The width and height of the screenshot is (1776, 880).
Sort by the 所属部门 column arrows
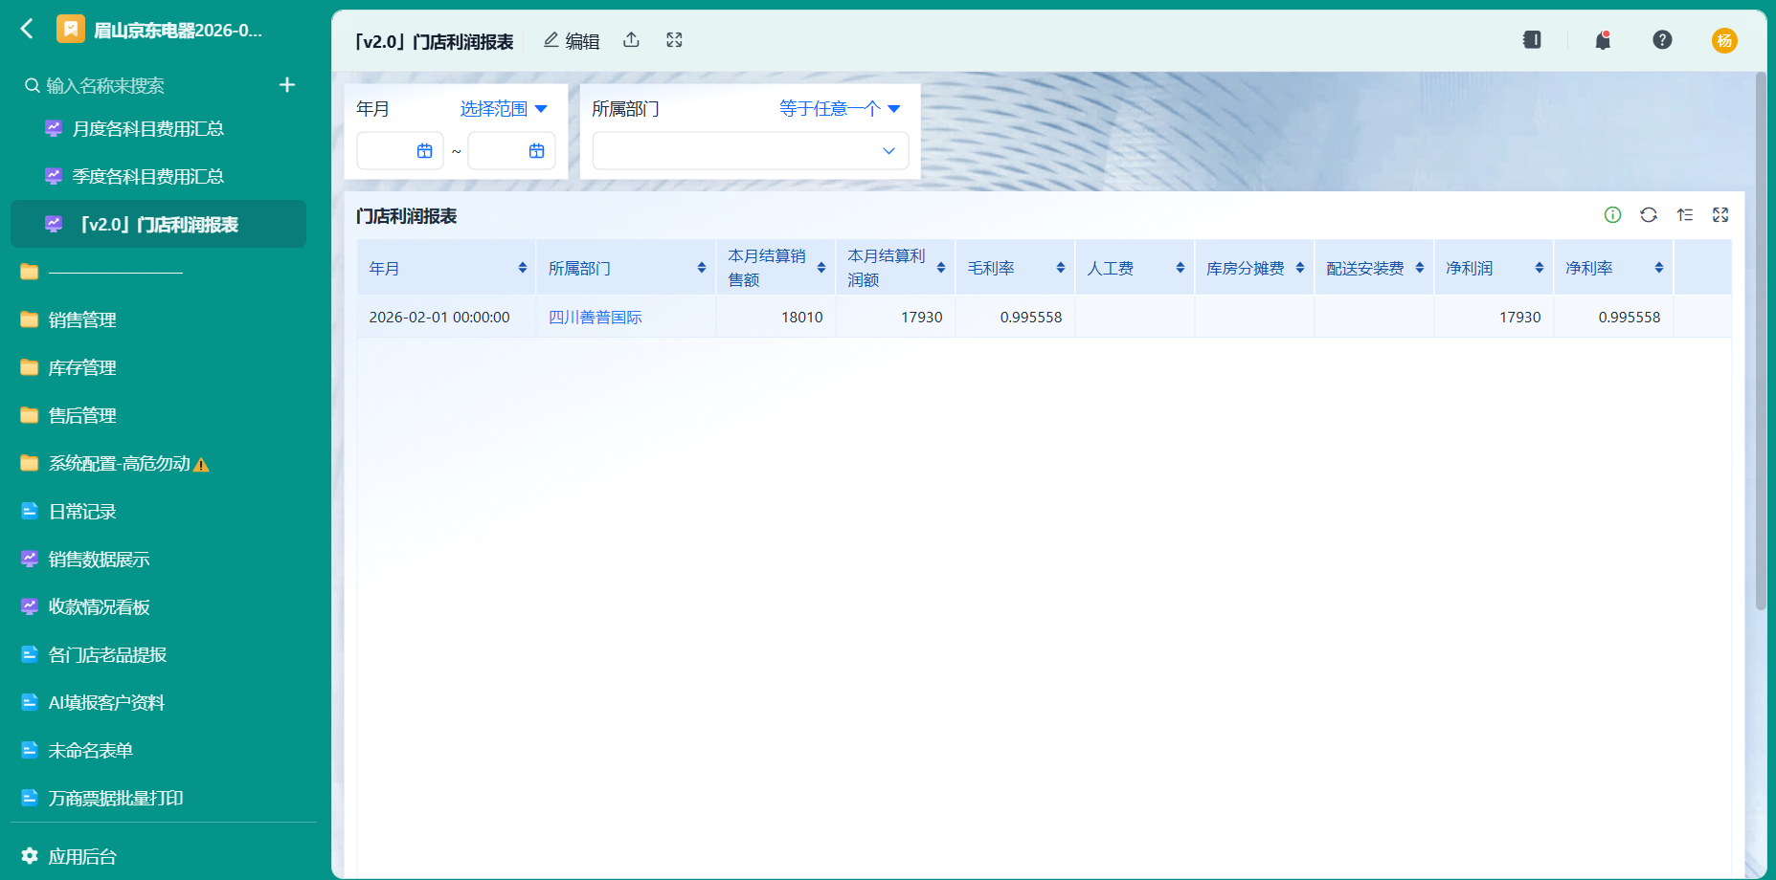point(702,268)
